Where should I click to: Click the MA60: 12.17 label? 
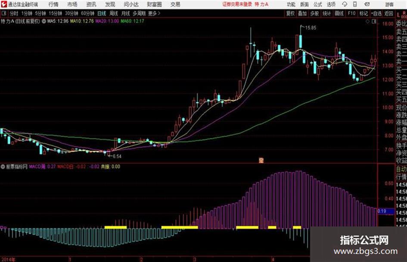coord(132,21)
